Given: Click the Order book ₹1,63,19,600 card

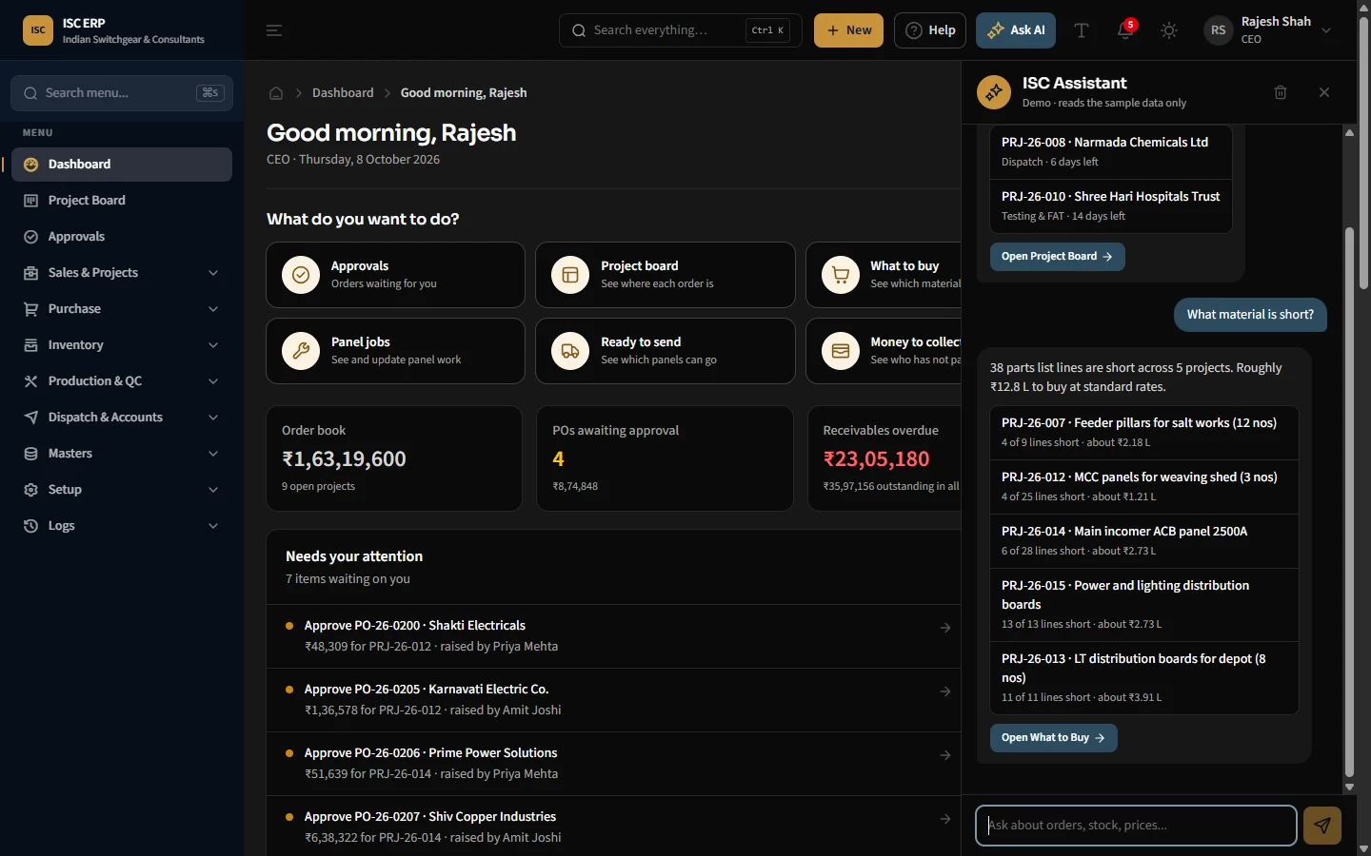Looking at the screenshot, I should [x=394, y=458].
